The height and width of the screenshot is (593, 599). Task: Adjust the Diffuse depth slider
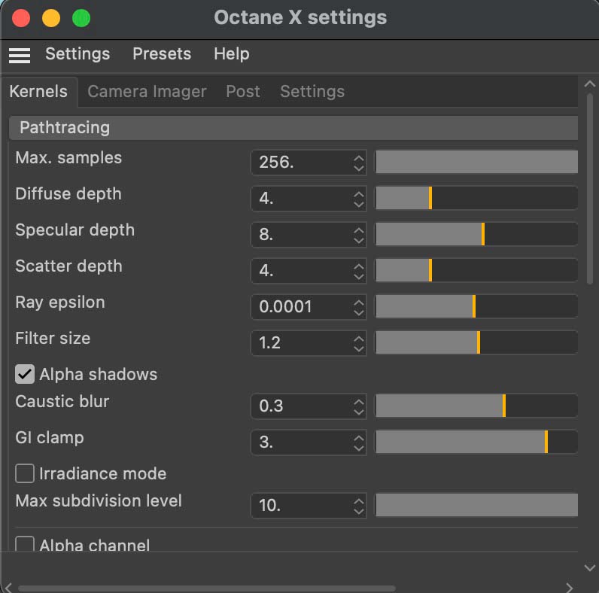point(476,198)
